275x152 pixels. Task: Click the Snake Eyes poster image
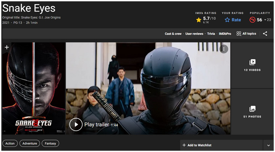[x=34, y=89]
